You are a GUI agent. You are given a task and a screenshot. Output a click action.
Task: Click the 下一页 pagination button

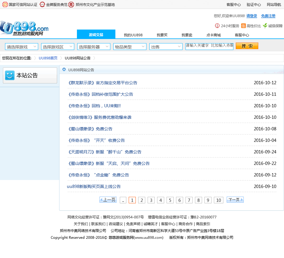click(235, 200)
